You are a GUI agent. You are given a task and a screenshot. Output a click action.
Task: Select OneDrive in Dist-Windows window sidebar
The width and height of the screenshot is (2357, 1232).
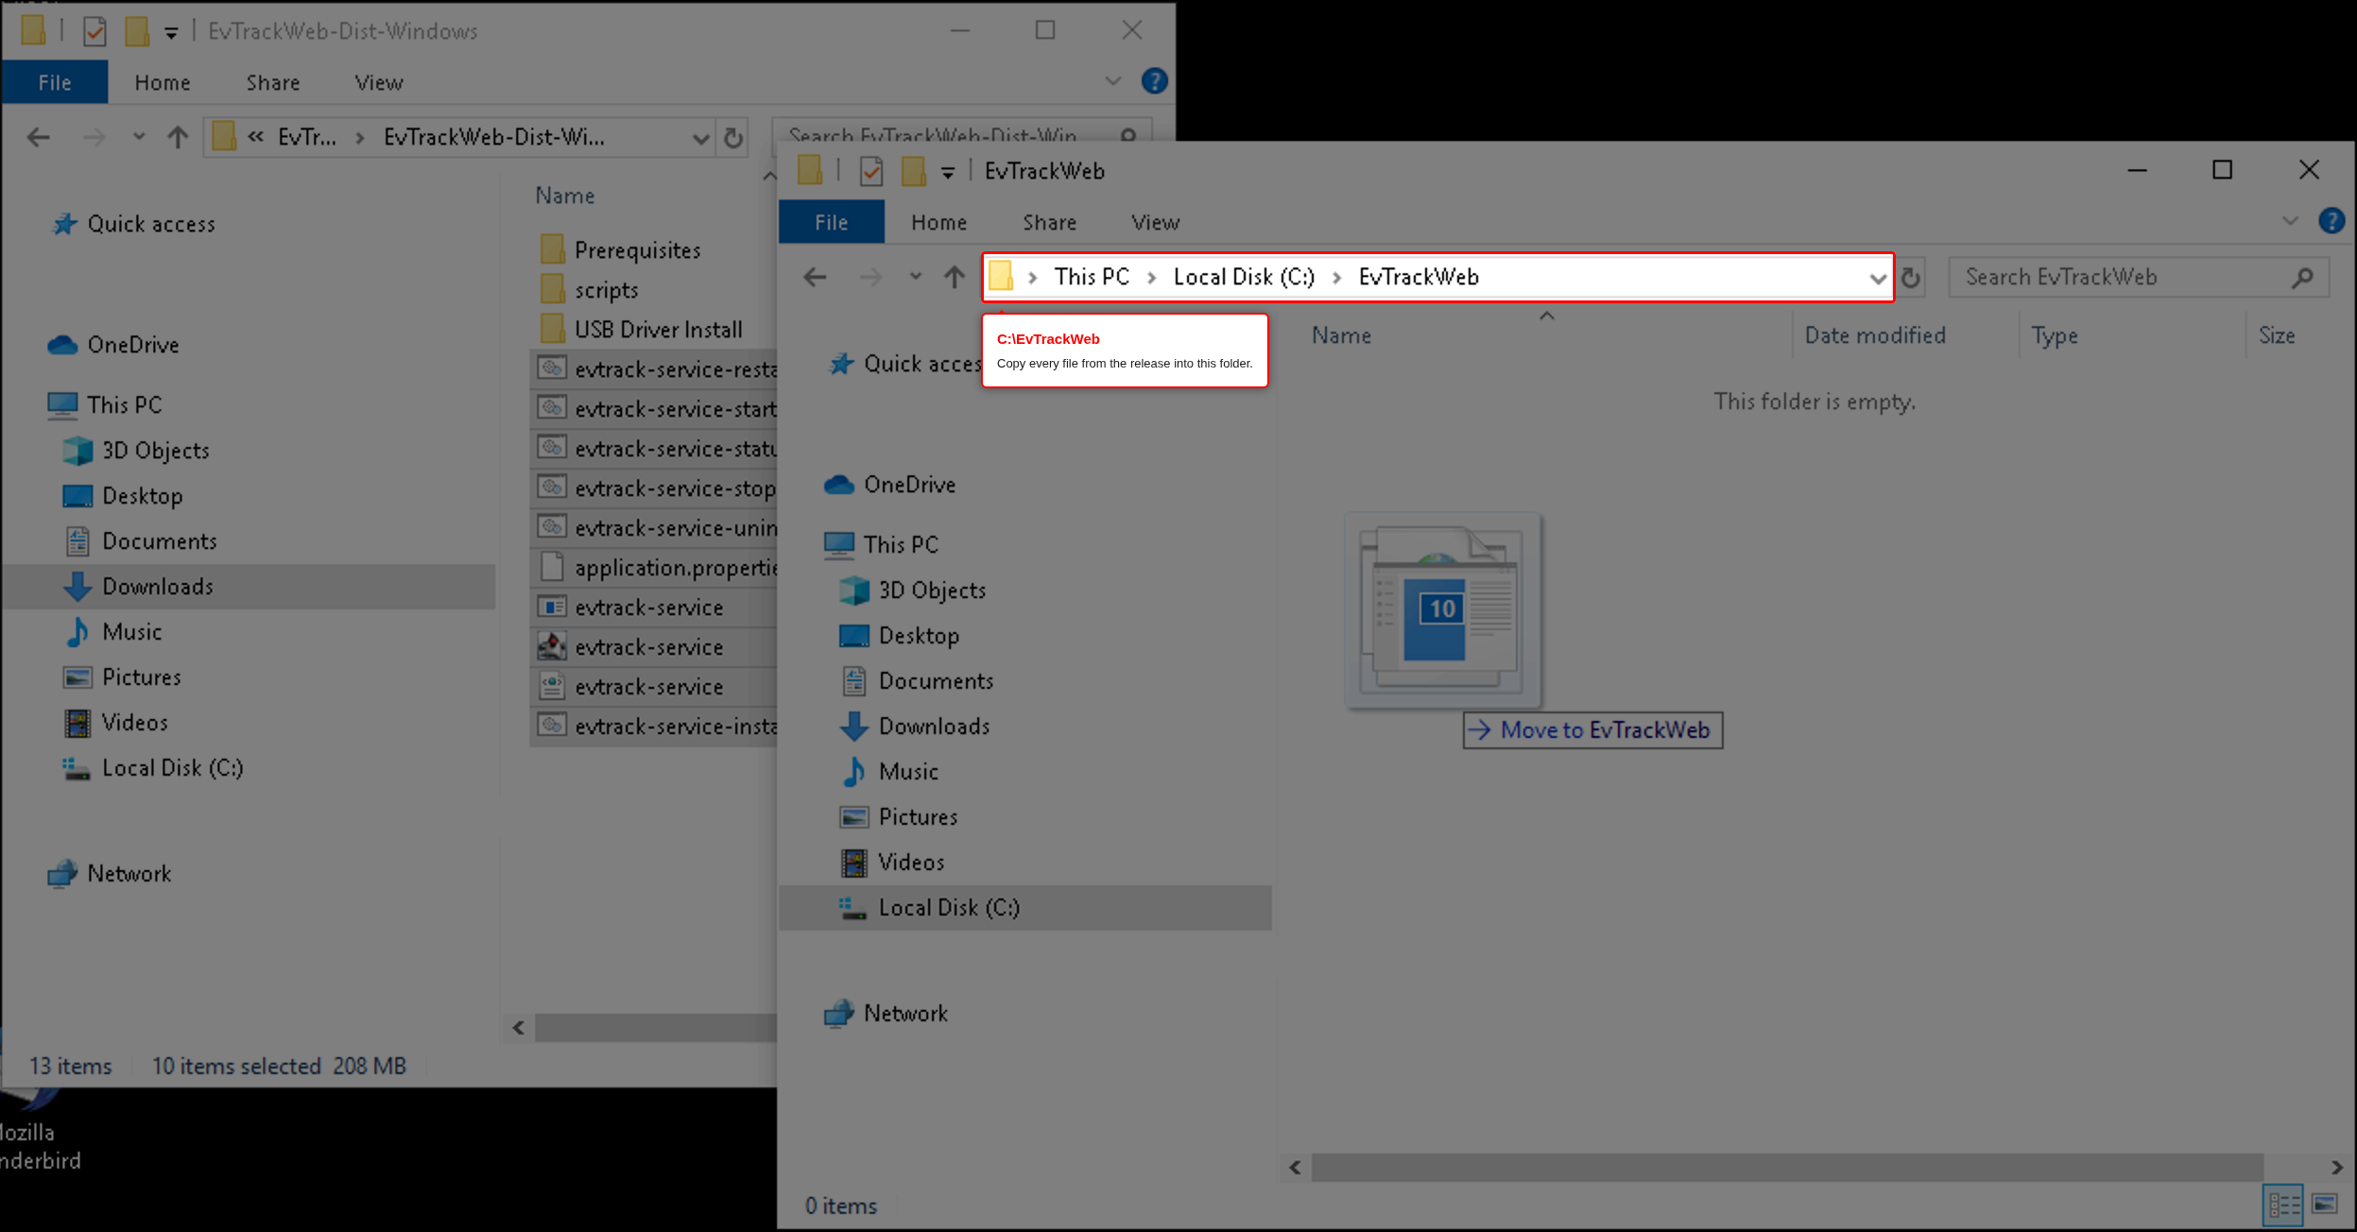[x=113, y=345]
